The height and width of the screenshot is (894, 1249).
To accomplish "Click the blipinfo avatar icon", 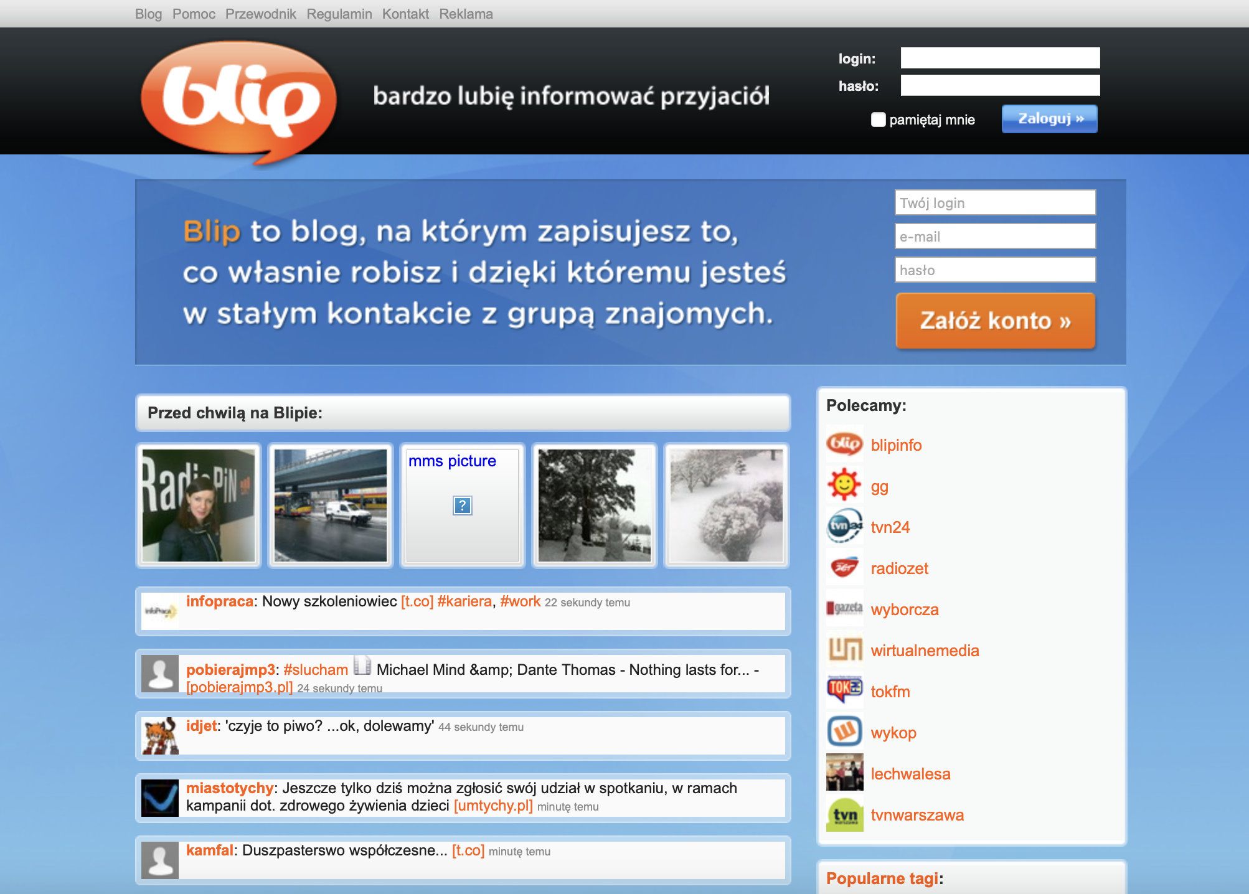I will point(844,445).
